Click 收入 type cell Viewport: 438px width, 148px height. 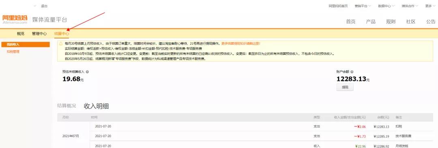coord(316,146)
